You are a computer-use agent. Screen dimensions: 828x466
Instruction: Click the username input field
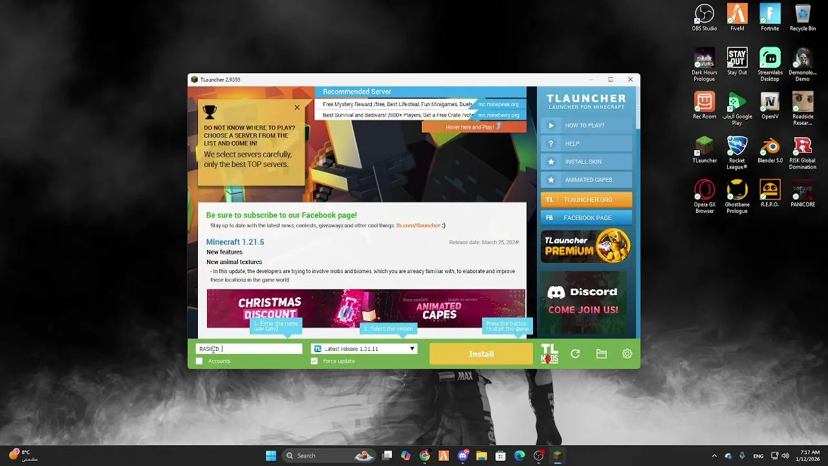tap(249, 348)
